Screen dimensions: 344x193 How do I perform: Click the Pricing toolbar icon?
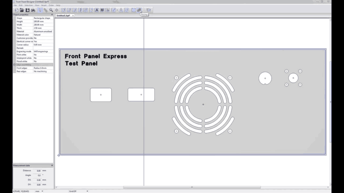point(139,10)
